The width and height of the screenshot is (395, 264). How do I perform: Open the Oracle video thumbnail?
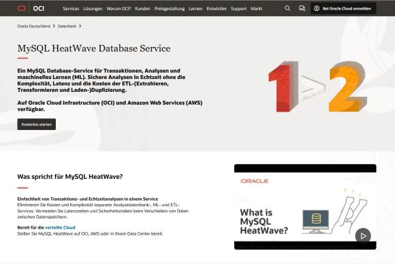point(305,207)
